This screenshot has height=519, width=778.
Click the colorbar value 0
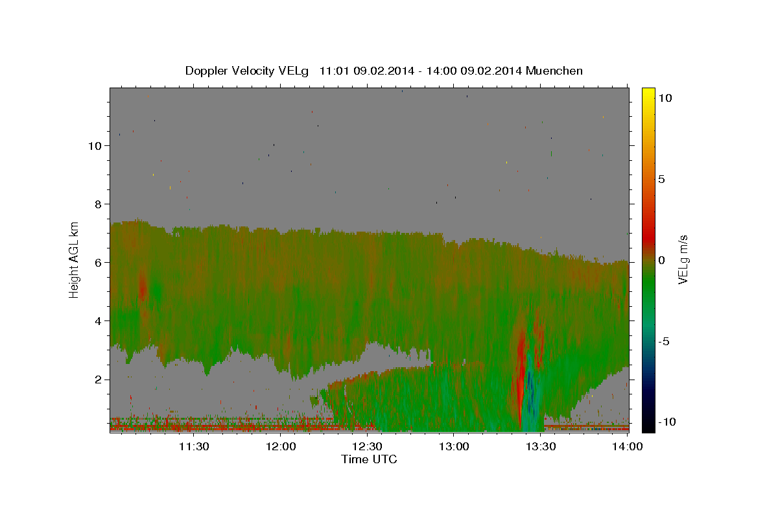point(663,260)
